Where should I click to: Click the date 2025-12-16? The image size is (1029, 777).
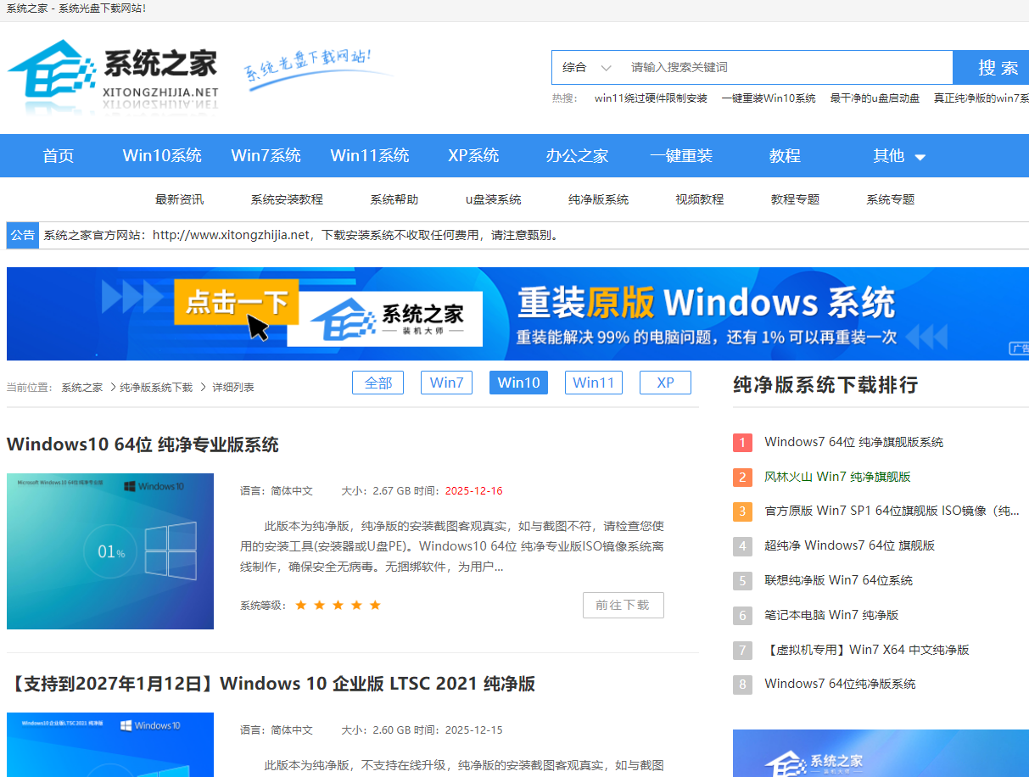(474, 491)
